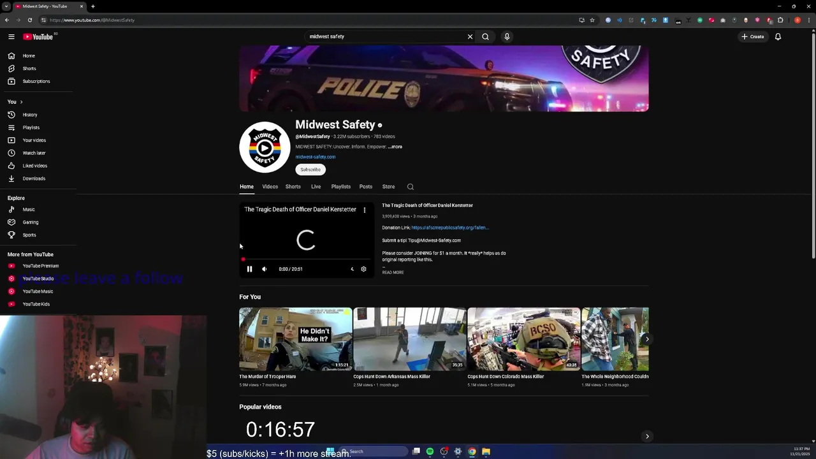
Task: Go back in the browser
Action: [x=7, y=20]
